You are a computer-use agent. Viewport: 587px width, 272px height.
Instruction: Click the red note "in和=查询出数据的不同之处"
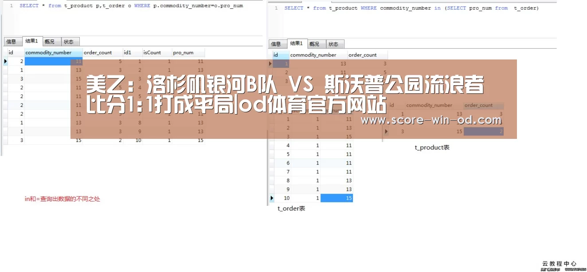click(63, 199)
